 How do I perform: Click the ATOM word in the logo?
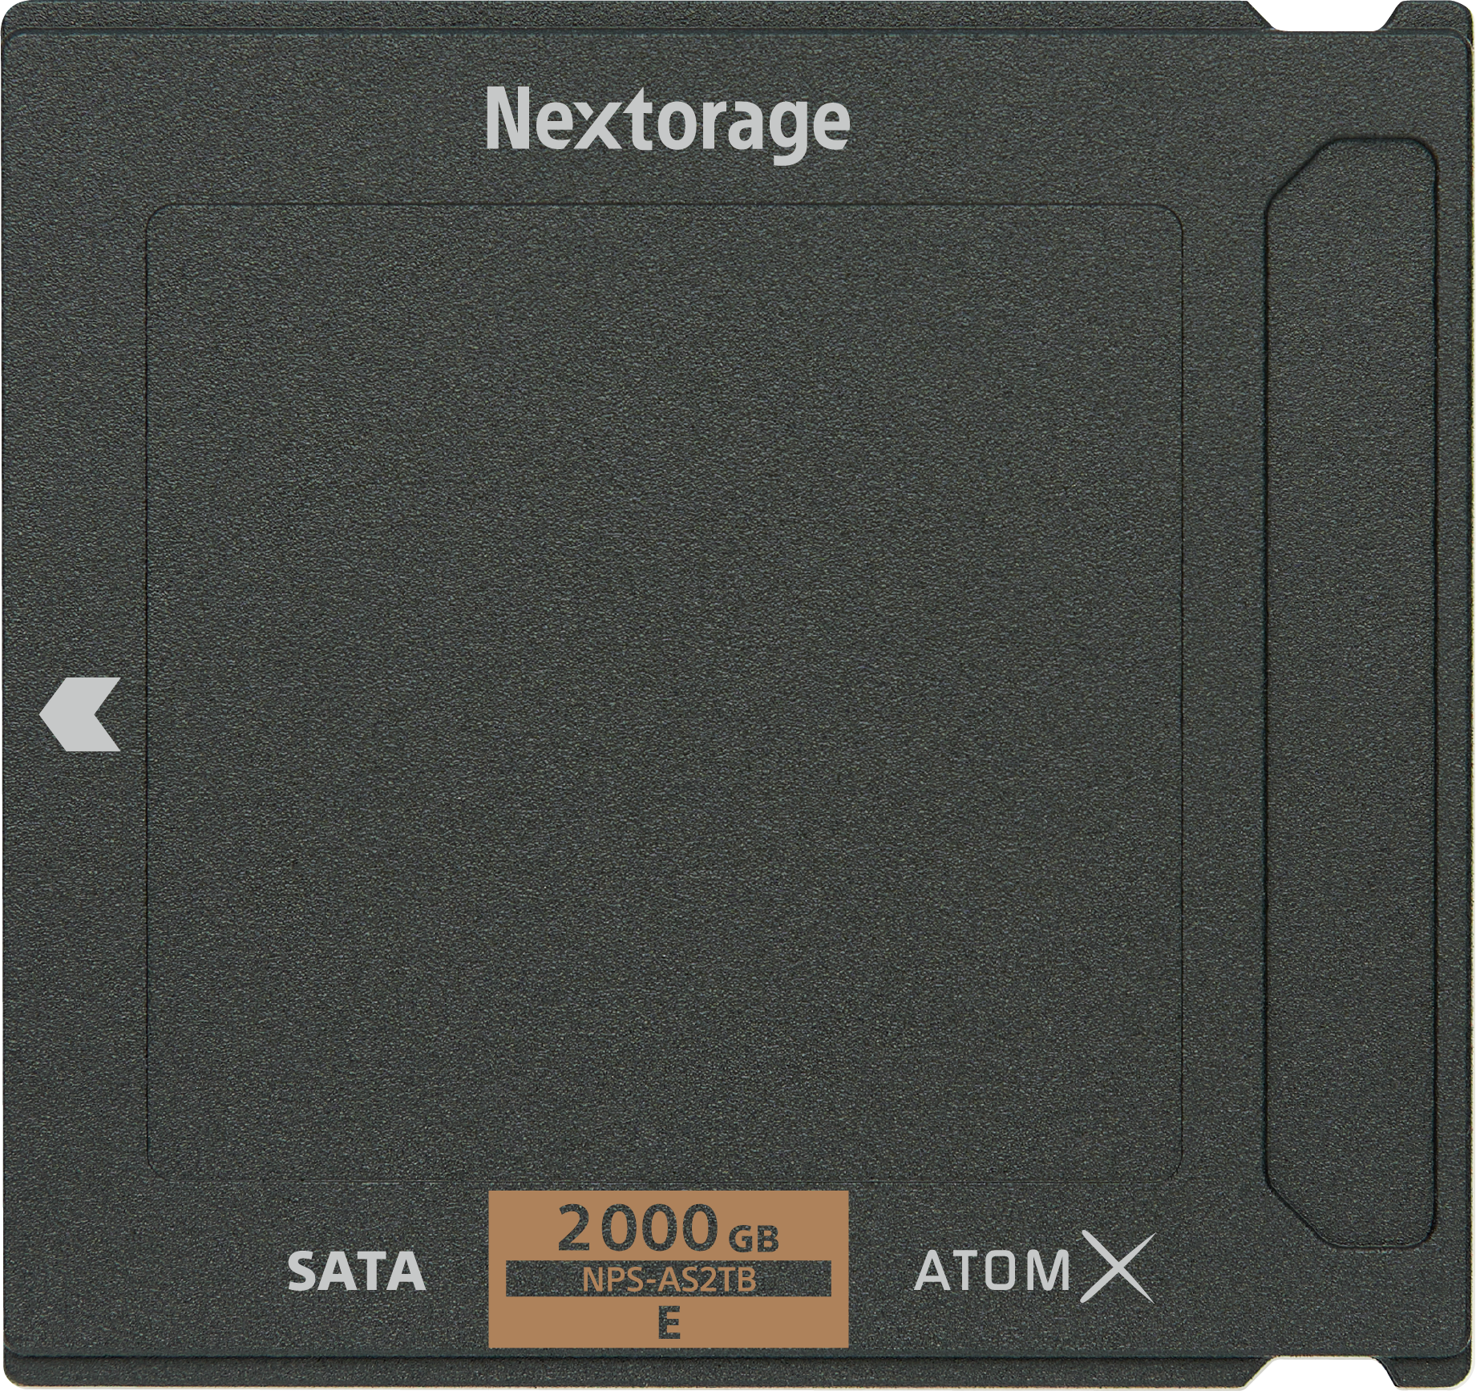(x=993, y=1270)
